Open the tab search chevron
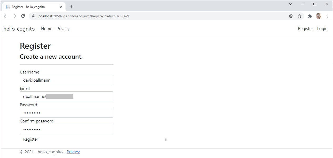 pos(290,4)
